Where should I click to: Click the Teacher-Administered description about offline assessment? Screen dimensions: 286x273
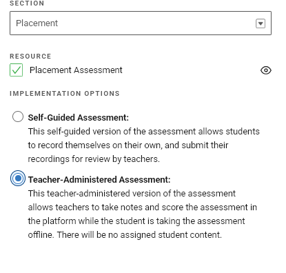[143, 214]
